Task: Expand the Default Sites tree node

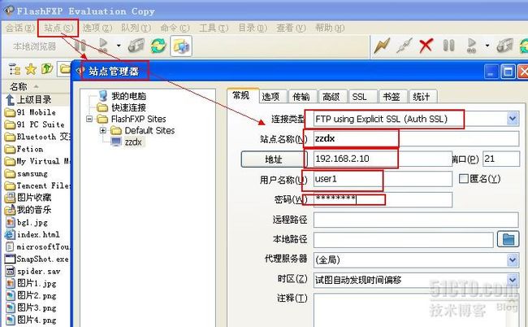Action: point(103,130)
